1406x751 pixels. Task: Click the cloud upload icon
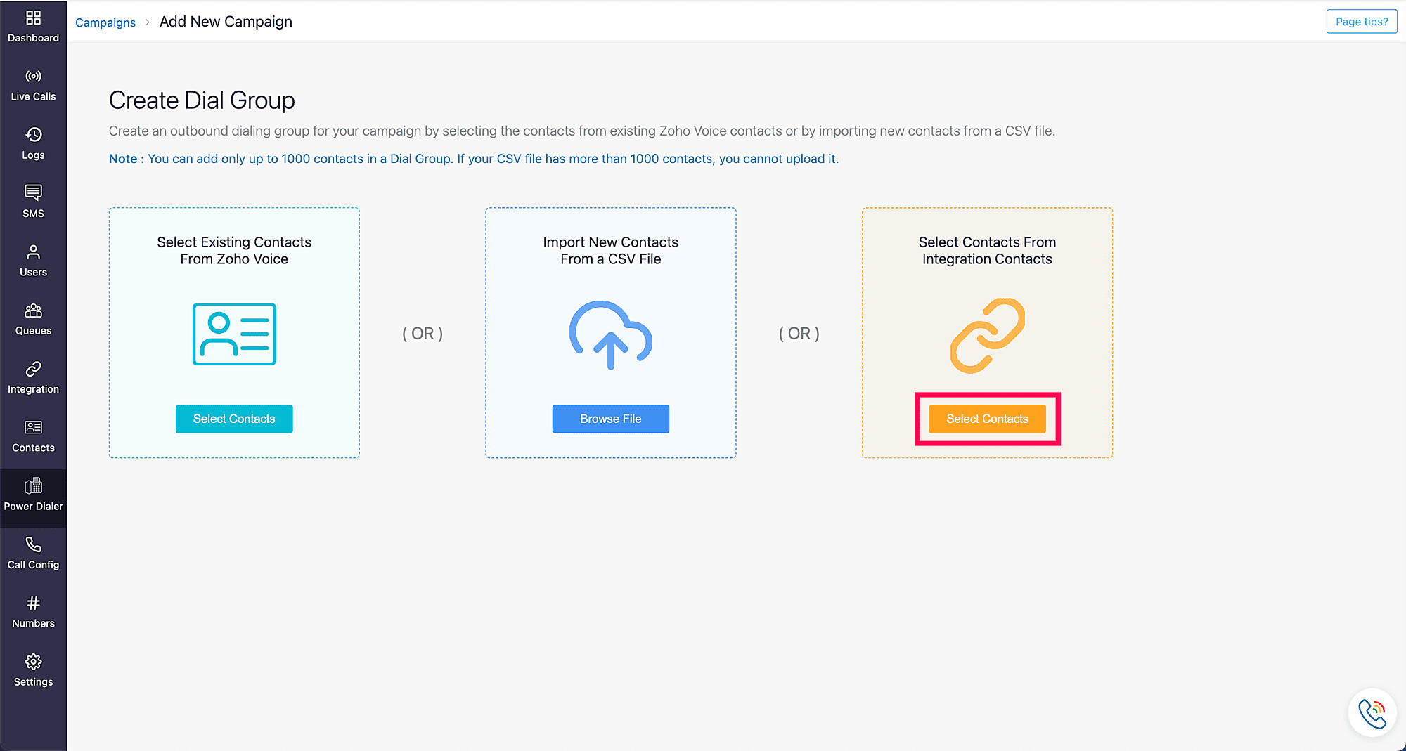pos(610,335)
